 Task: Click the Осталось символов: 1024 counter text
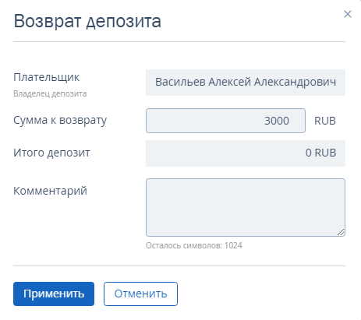194,245
